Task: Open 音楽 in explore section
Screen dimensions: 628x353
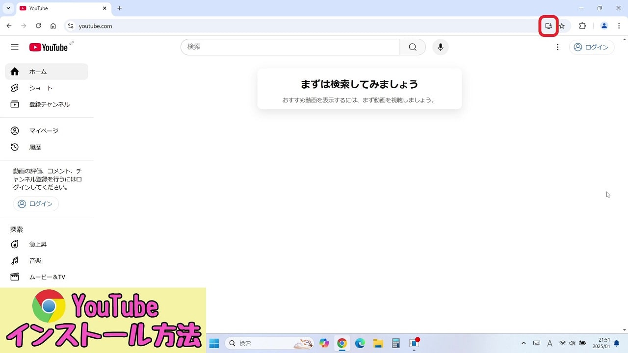Action: (x=47, y=261)
